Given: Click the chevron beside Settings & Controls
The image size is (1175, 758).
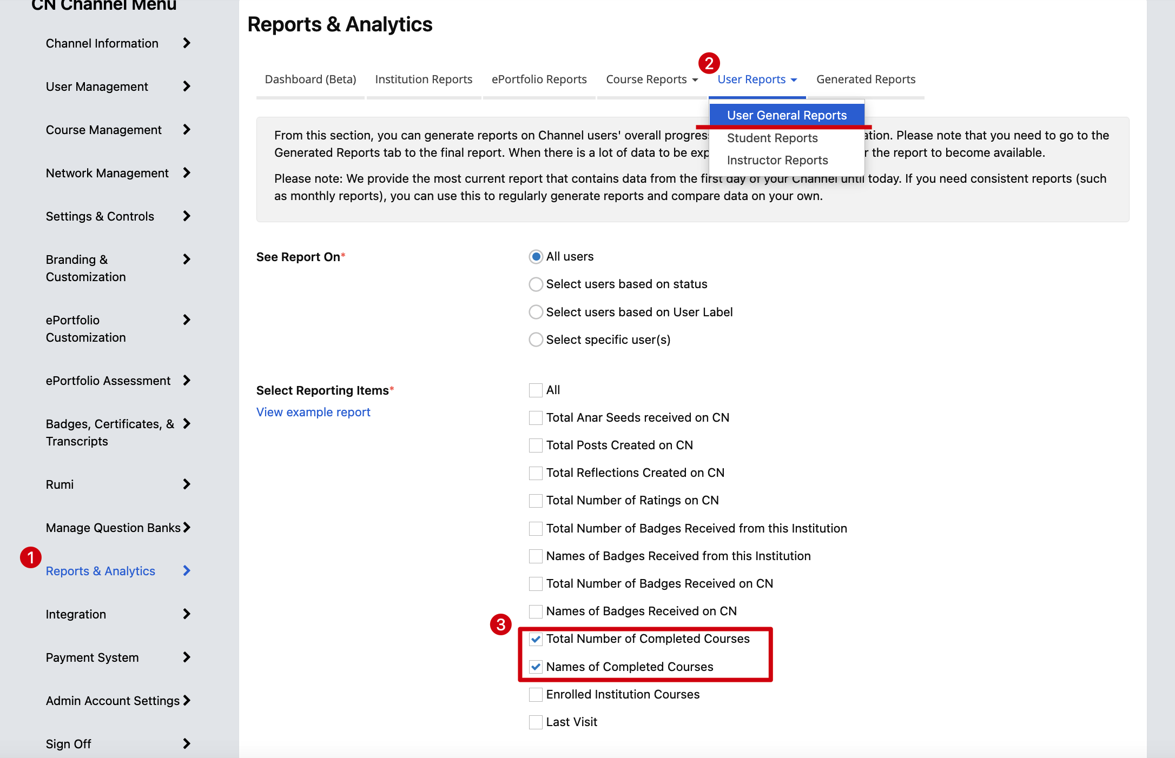Looking at the screenshot, I should pos(187,216).
